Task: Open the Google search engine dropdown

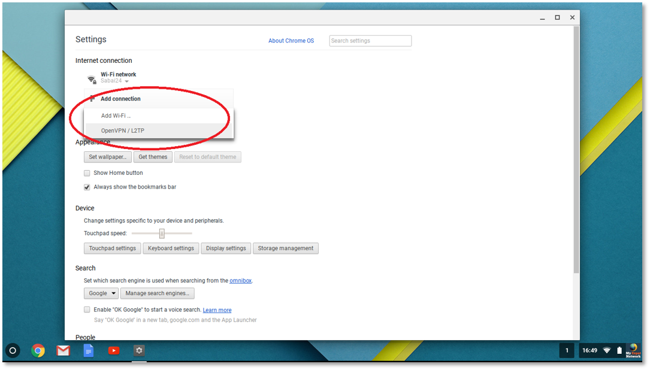Action: [101, 293]
